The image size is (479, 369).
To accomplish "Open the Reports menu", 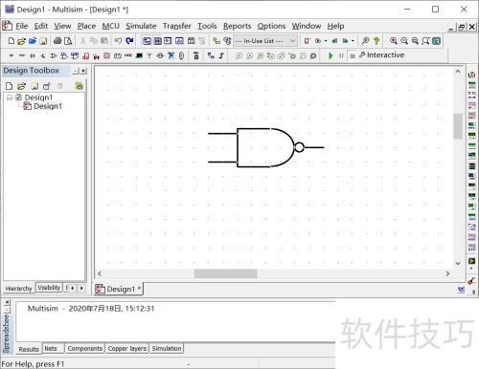I will pyautogui.click(x=237, y=26).
